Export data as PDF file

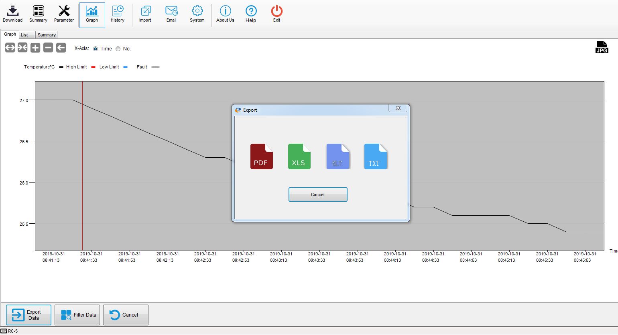(x=261, y=156)
